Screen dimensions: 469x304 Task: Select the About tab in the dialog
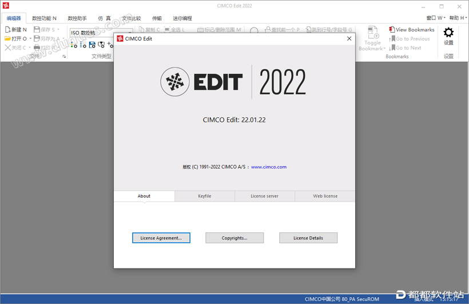tap(144, 196)
